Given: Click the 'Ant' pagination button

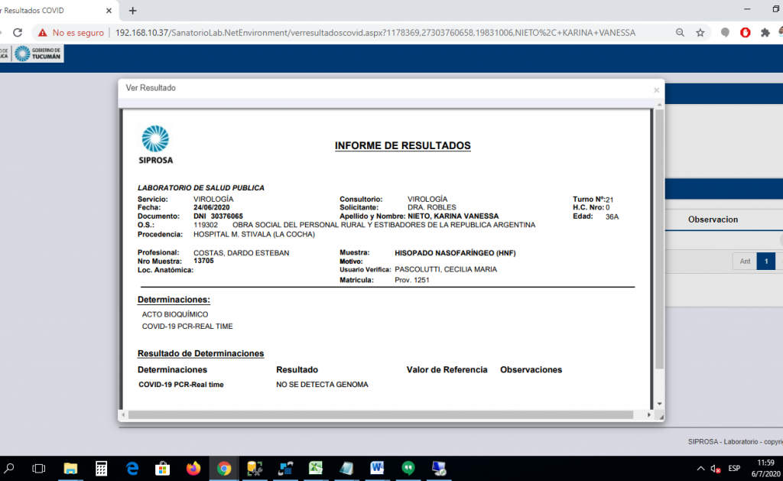Looking at the screenshot, I should 744,262.
